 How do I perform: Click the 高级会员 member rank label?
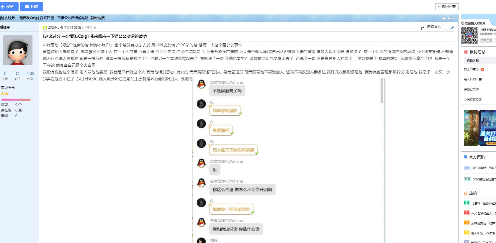[x=8, y=88]
